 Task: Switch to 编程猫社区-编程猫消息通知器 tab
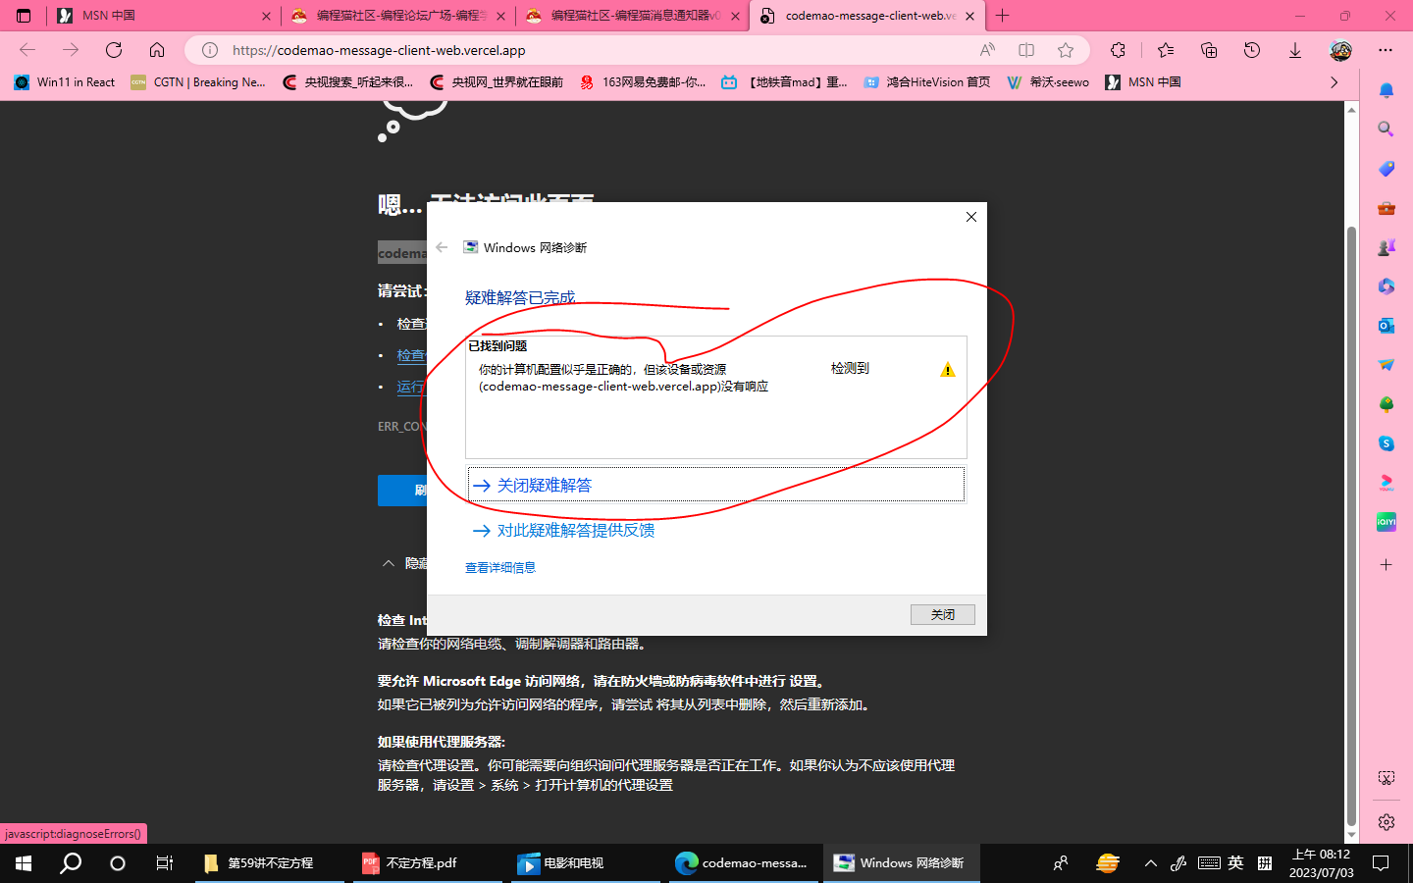633,16
